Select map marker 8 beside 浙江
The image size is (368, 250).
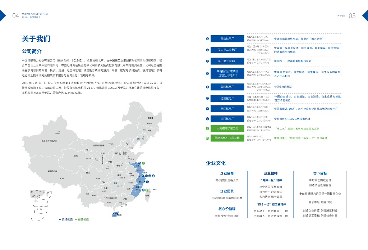147,182
